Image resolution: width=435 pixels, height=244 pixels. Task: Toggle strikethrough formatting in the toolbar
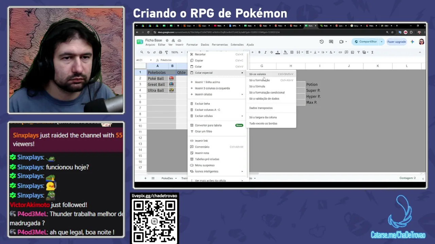click(x=271, y=52)
